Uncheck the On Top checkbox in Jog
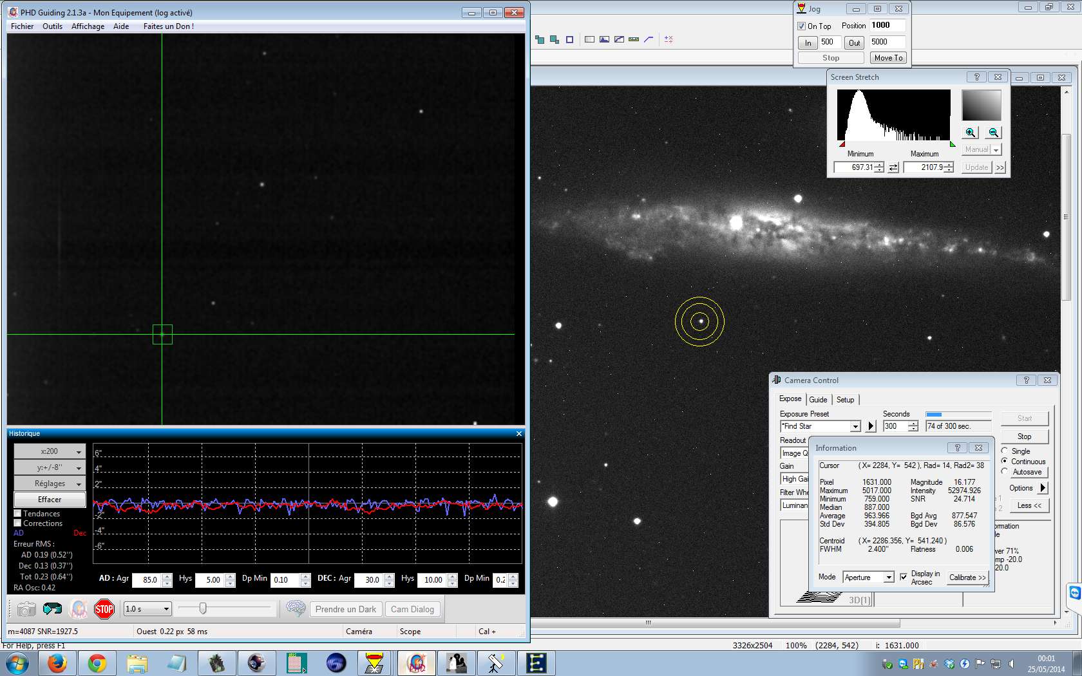1082x676 pixels. coord(802,26)
